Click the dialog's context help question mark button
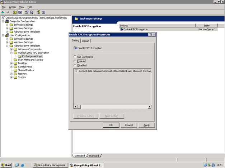 pyautogui.click(x=150, y=34)
